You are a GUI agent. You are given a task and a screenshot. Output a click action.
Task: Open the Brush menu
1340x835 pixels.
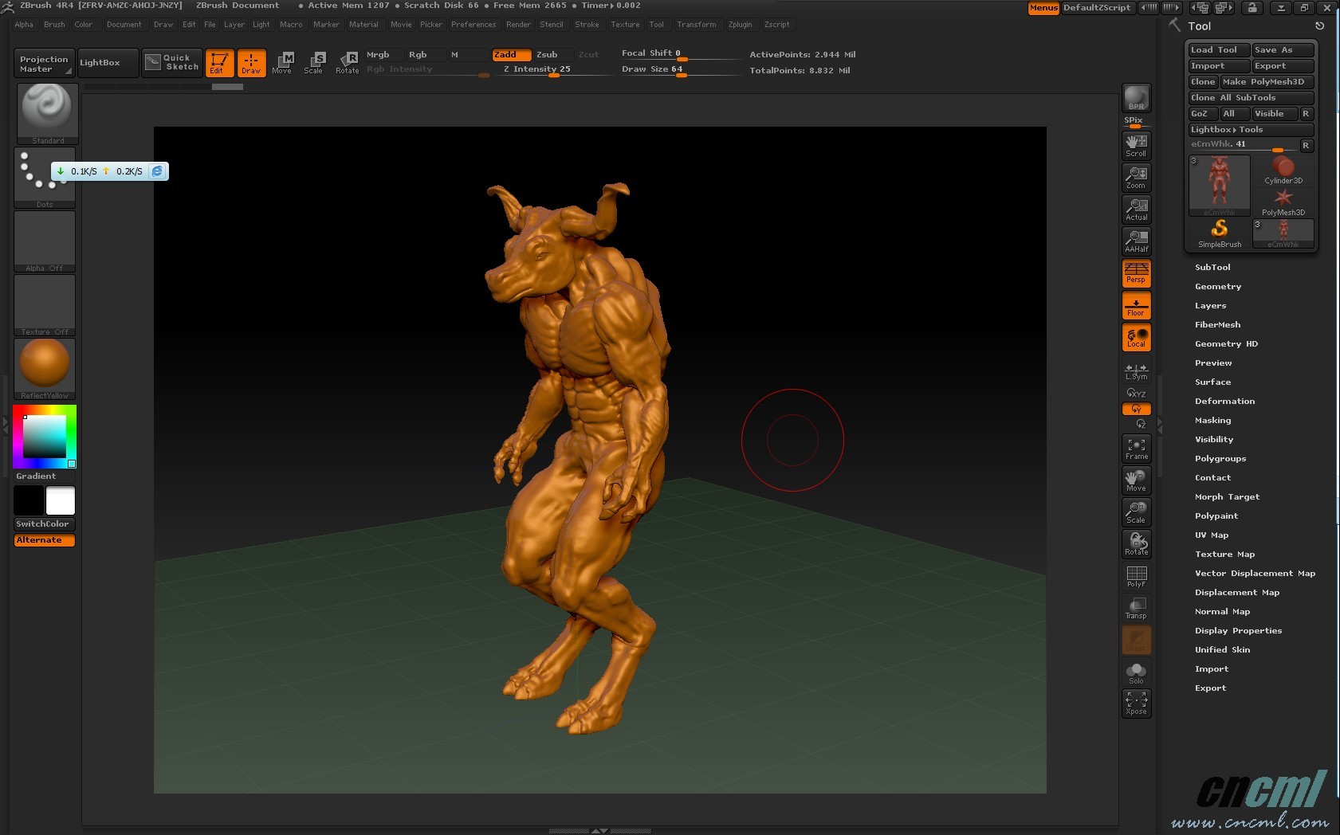(x=54, y=25)
